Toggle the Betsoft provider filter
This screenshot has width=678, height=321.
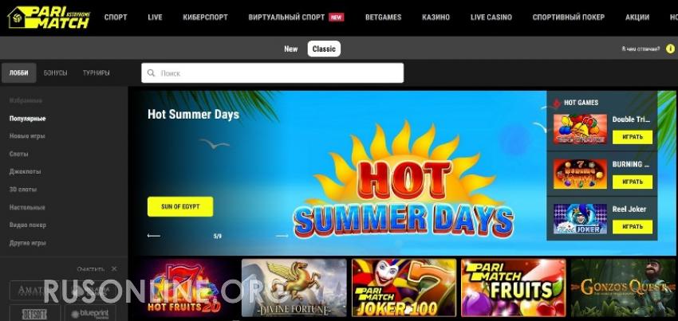coord(35,313)
